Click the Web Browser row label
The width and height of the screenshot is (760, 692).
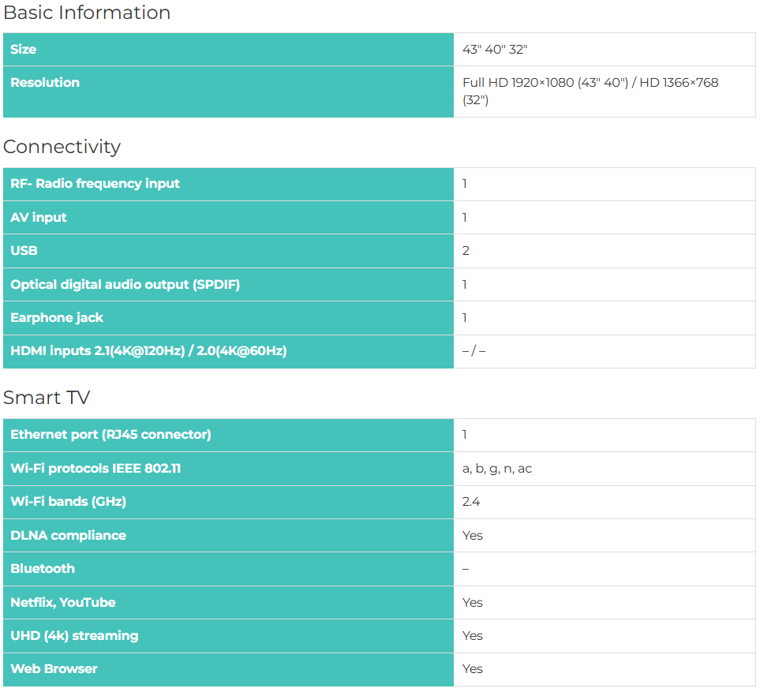click(54, 668)
